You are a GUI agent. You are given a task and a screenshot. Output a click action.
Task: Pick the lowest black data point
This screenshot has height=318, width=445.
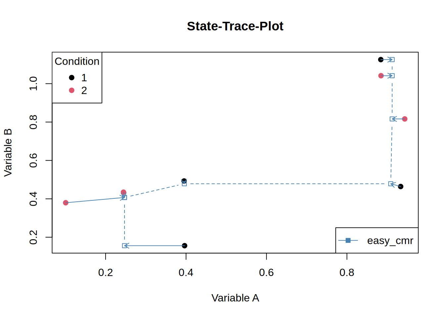tap(185, 246)
